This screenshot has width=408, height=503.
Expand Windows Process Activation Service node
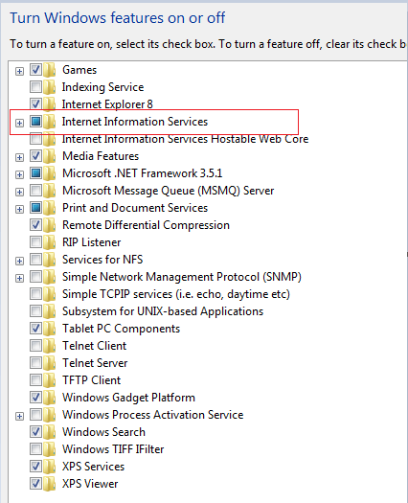click(x=19, y=416)
